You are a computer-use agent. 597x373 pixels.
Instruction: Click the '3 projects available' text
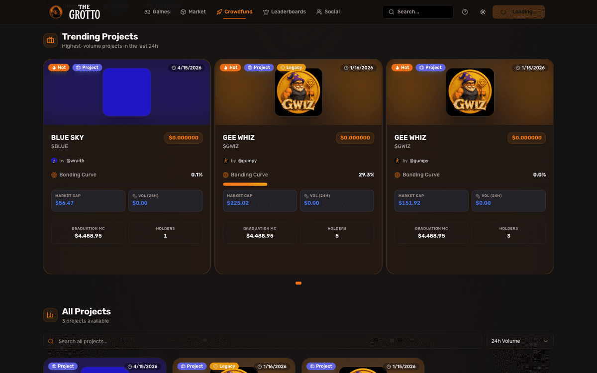pyautogui.click(x=85, y=321)
